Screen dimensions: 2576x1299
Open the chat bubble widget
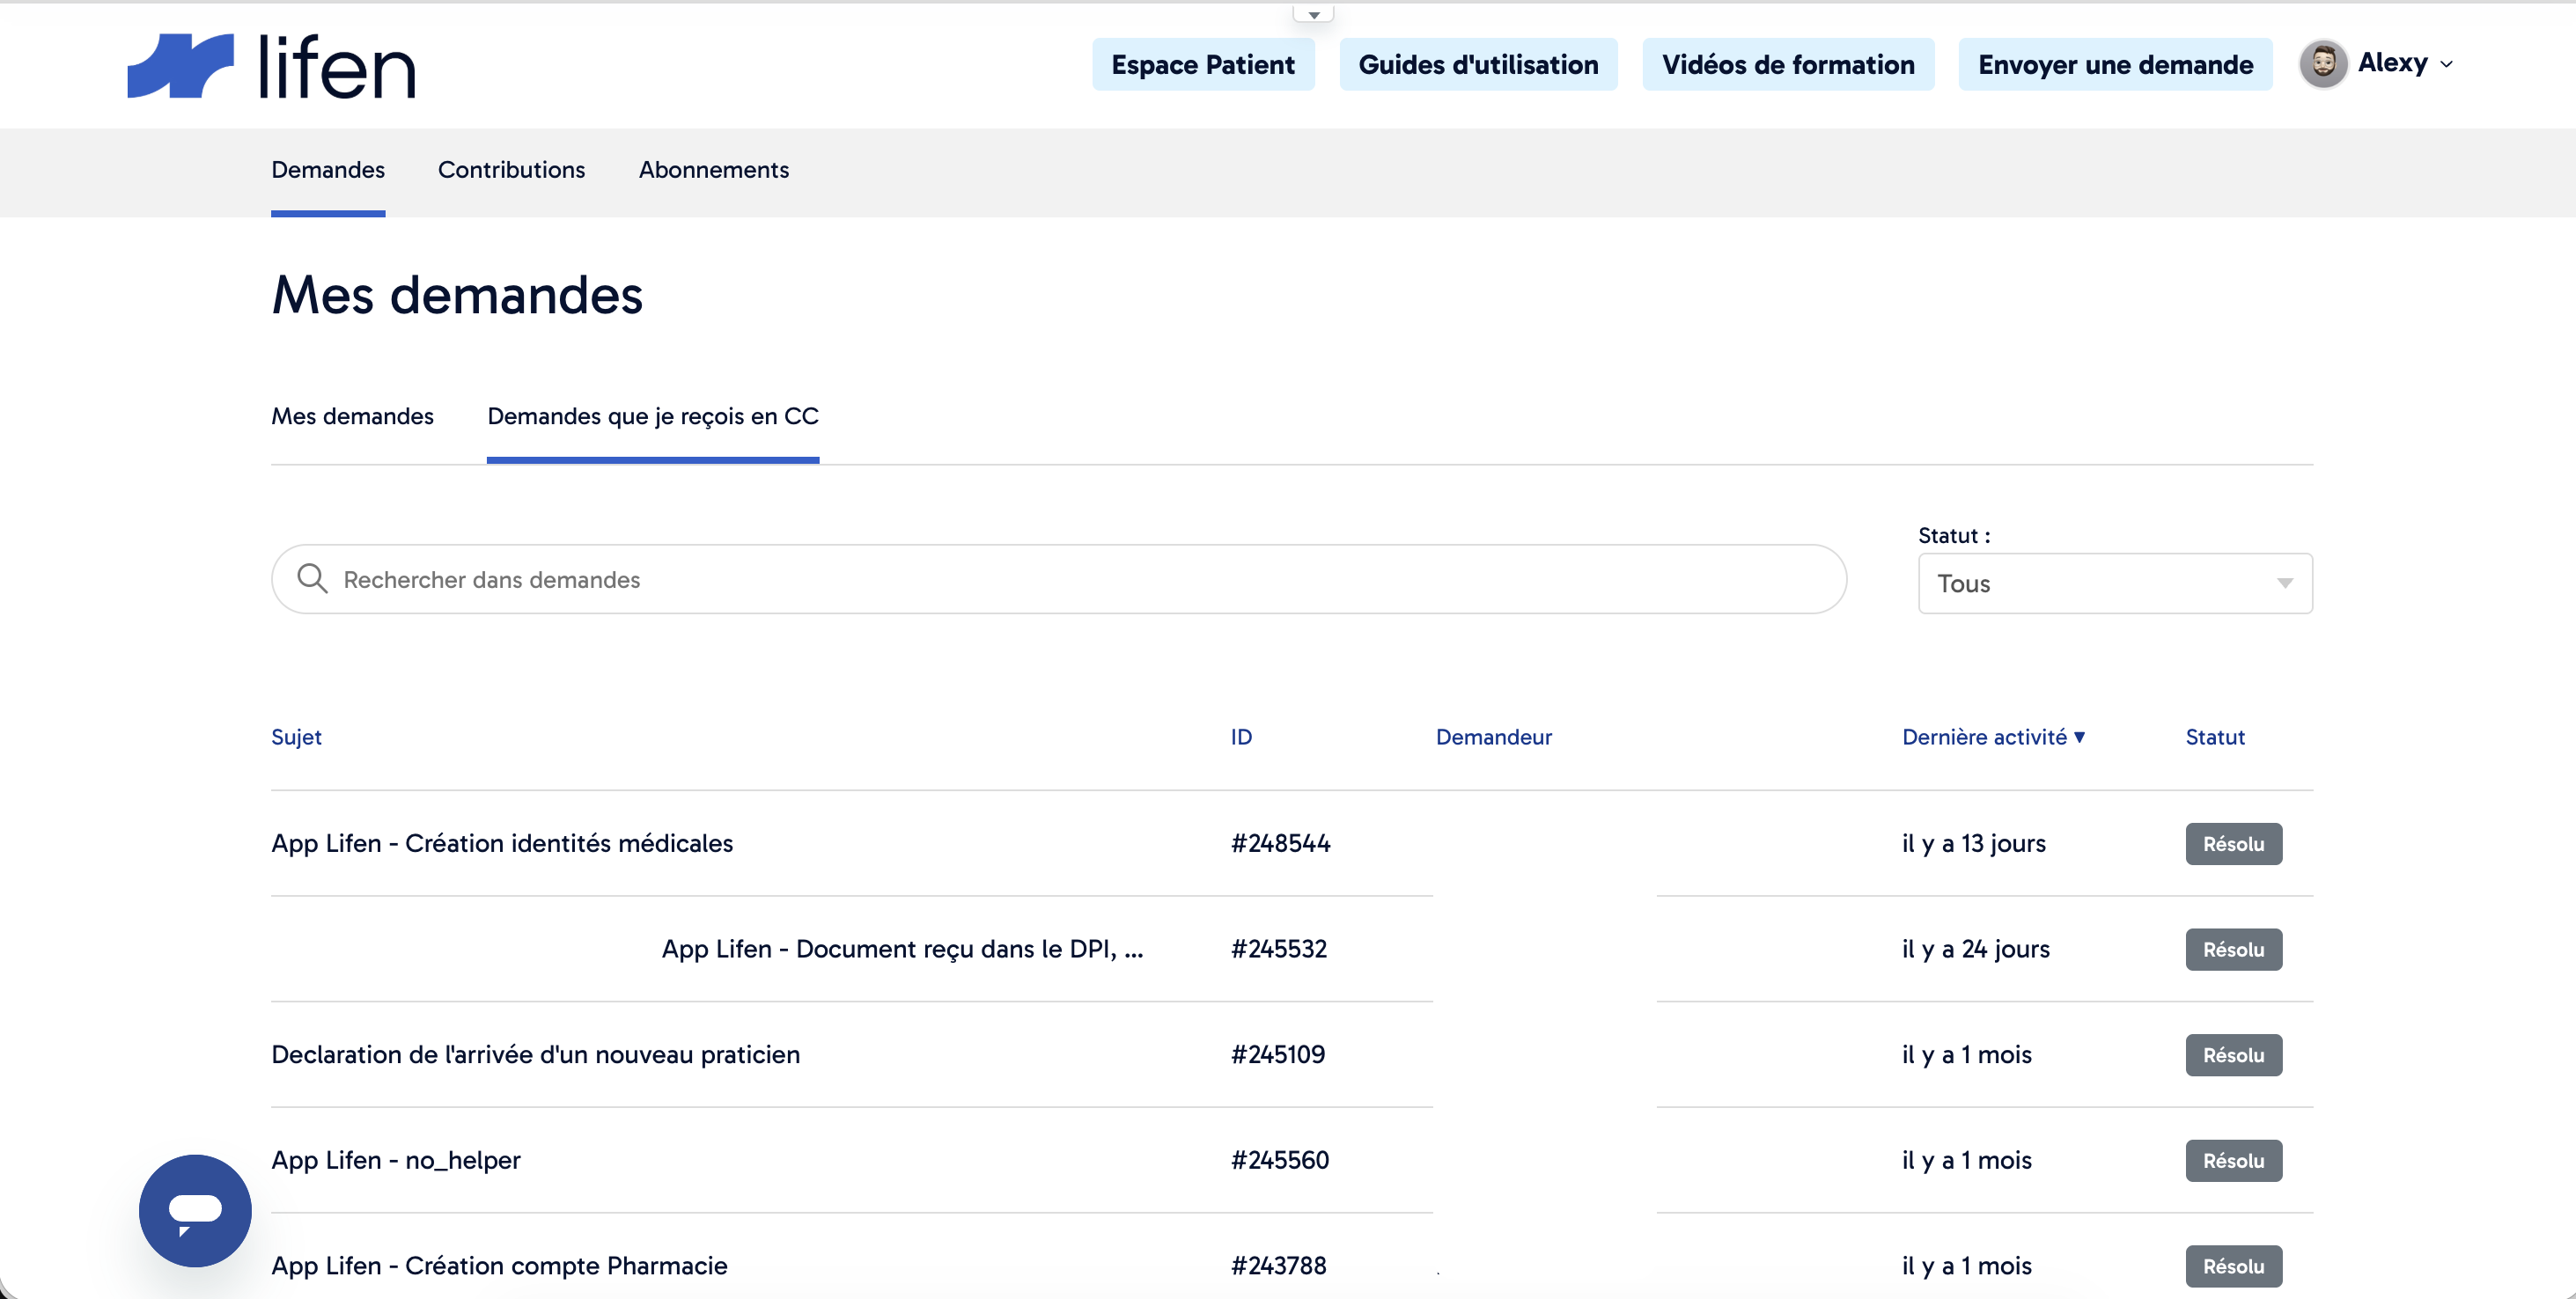pos(195,1210)
